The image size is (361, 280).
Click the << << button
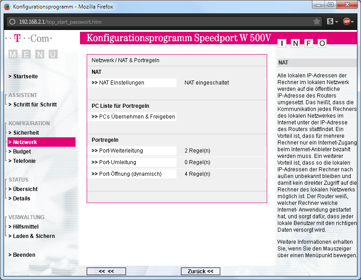106,271
